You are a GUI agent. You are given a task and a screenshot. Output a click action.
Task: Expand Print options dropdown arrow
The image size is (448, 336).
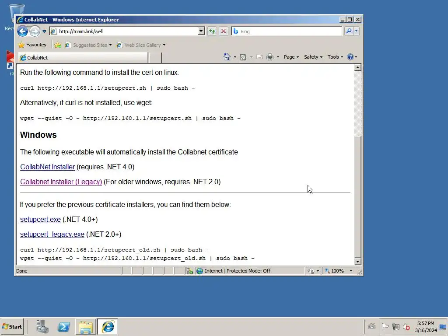point(278,57)
